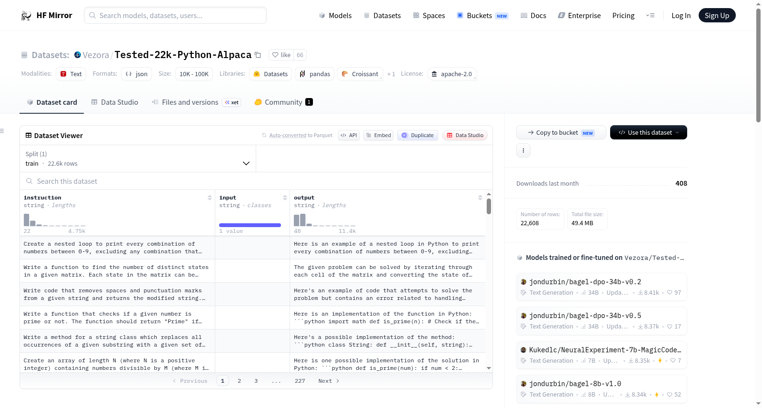The height and width of the screenshot is (408, 762).
Task: Switch to the Dataset card tab
Action: point(52,102)
